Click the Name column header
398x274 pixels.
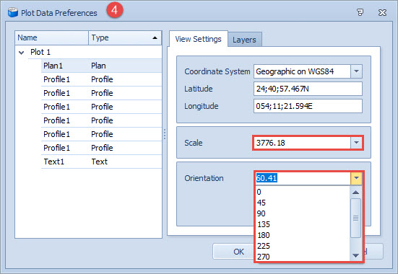coord(52,37)
